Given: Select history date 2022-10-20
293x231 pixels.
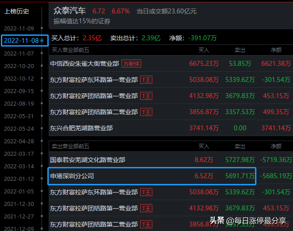Looking at the screenshot, I should pos(19,66).
